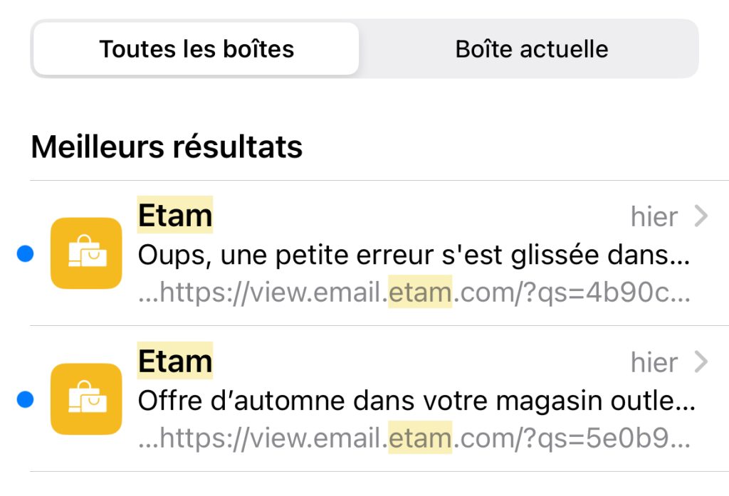The height and width of the screenshot is (496, 729).
Task: Click the 'hier' date on the 'Oups' email
Action: click(654, 216)
